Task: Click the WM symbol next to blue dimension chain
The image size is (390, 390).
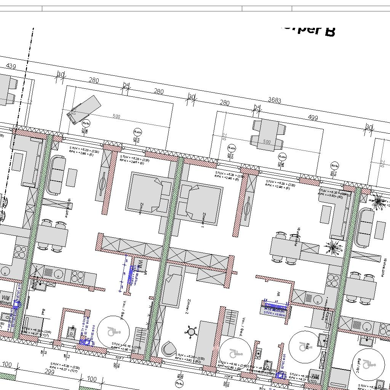Action: coord(141,264)
